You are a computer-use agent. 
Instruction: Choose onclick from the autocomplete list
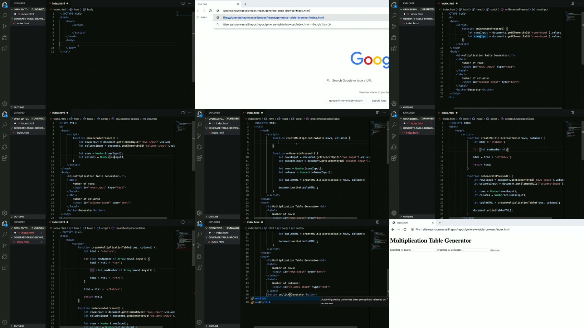pyautogui.click(x=285, y=298)
